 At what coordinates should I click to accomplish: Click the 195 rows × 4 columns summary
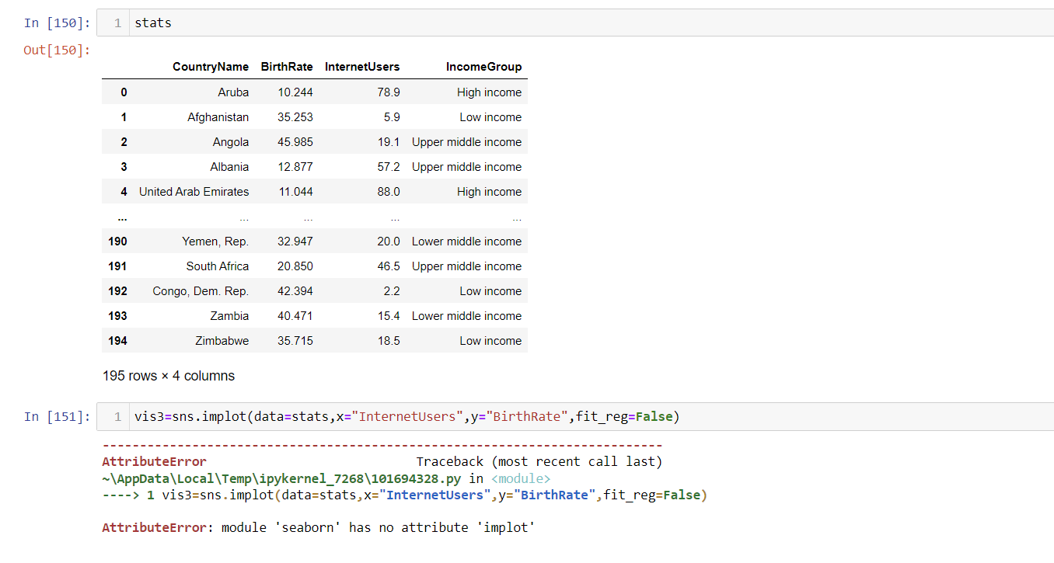click(167, 375)
